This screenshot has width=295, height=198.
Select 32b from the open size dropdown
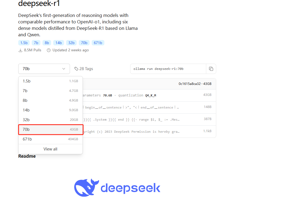tap(50, 120)
